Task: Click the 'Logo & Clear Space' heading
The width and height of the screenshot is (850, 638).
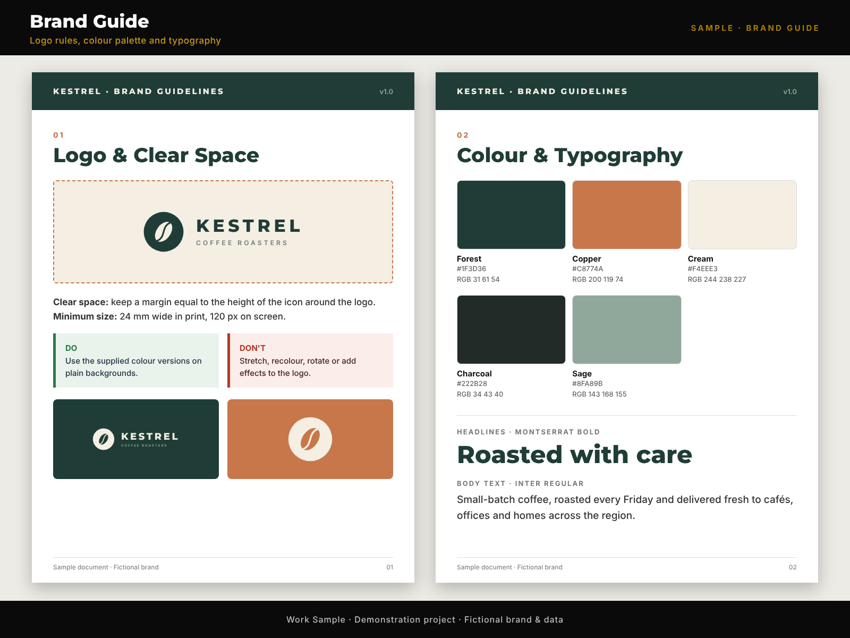Action: [x=156, y=155]
